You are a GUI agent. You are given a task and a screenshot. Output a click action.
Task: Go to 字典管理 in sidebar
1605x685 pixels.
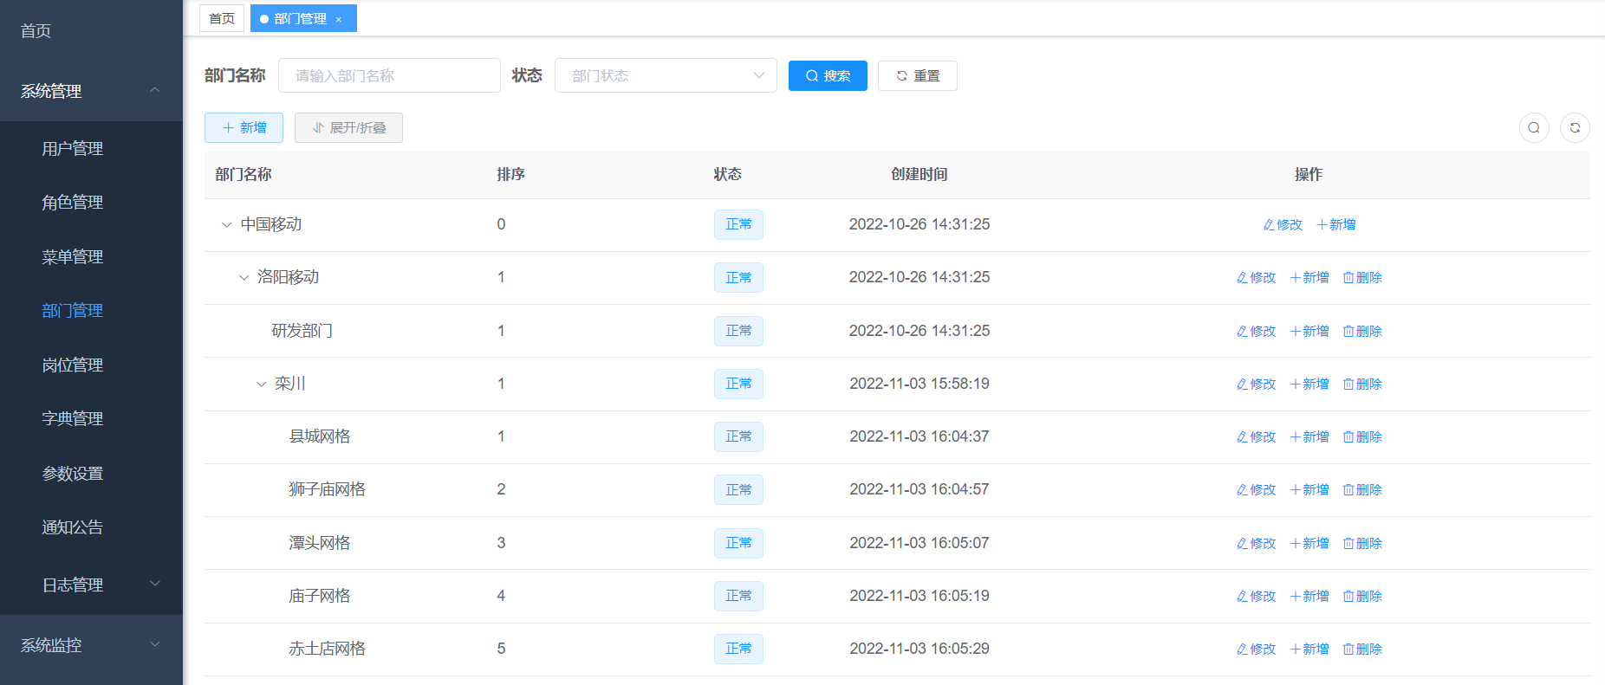coord(91,418)
